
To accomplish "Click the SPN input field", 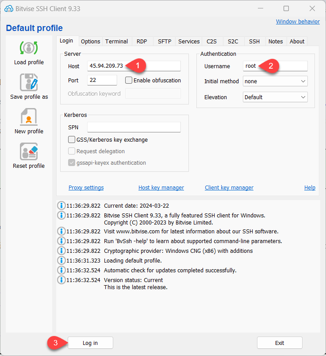I will [x=134, y=127].
